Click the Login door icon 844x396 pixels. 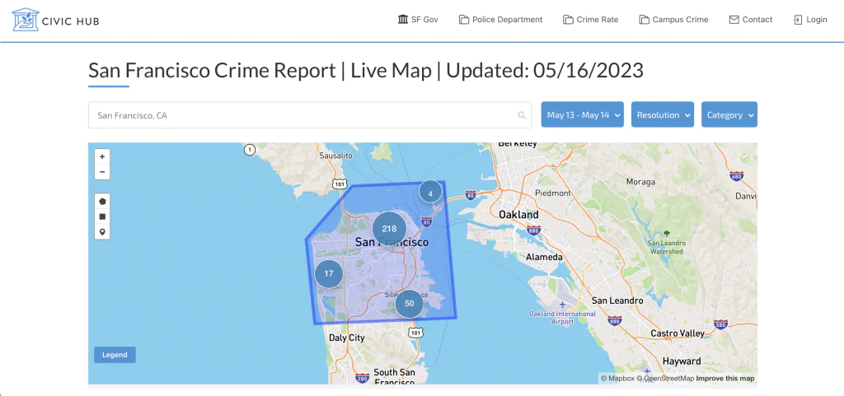tap(798, 20)
